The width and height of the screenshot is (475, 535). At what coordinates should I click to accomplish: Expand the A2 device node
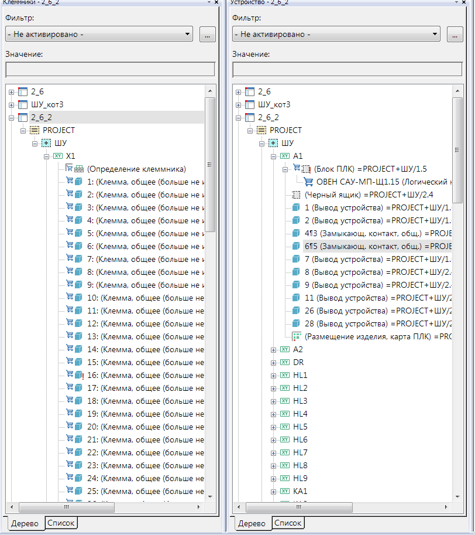pos(273,349)
